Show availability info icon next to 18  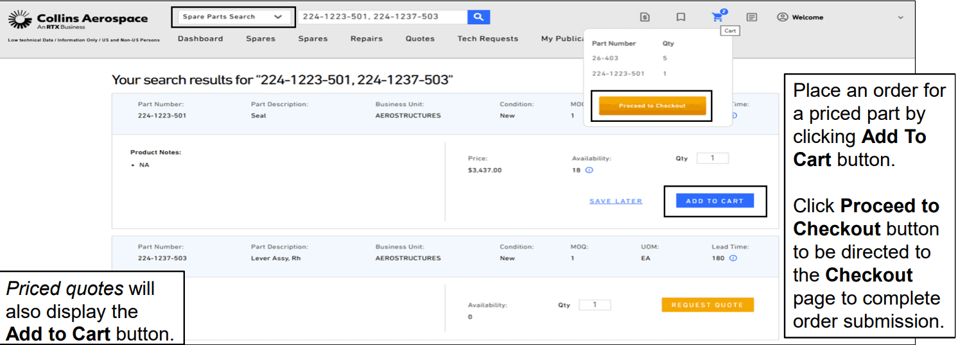coord(589,171)
